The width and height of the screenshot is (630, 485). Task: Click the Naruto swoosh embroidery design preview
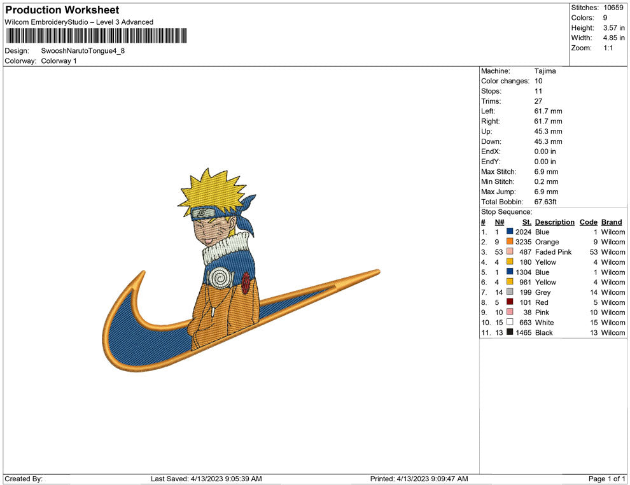(241, 270)
